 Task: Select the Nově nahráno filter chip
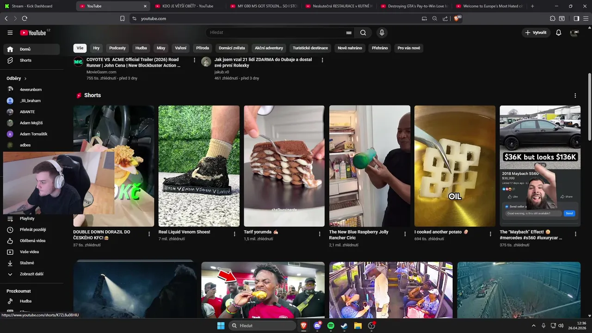point(350,48)
